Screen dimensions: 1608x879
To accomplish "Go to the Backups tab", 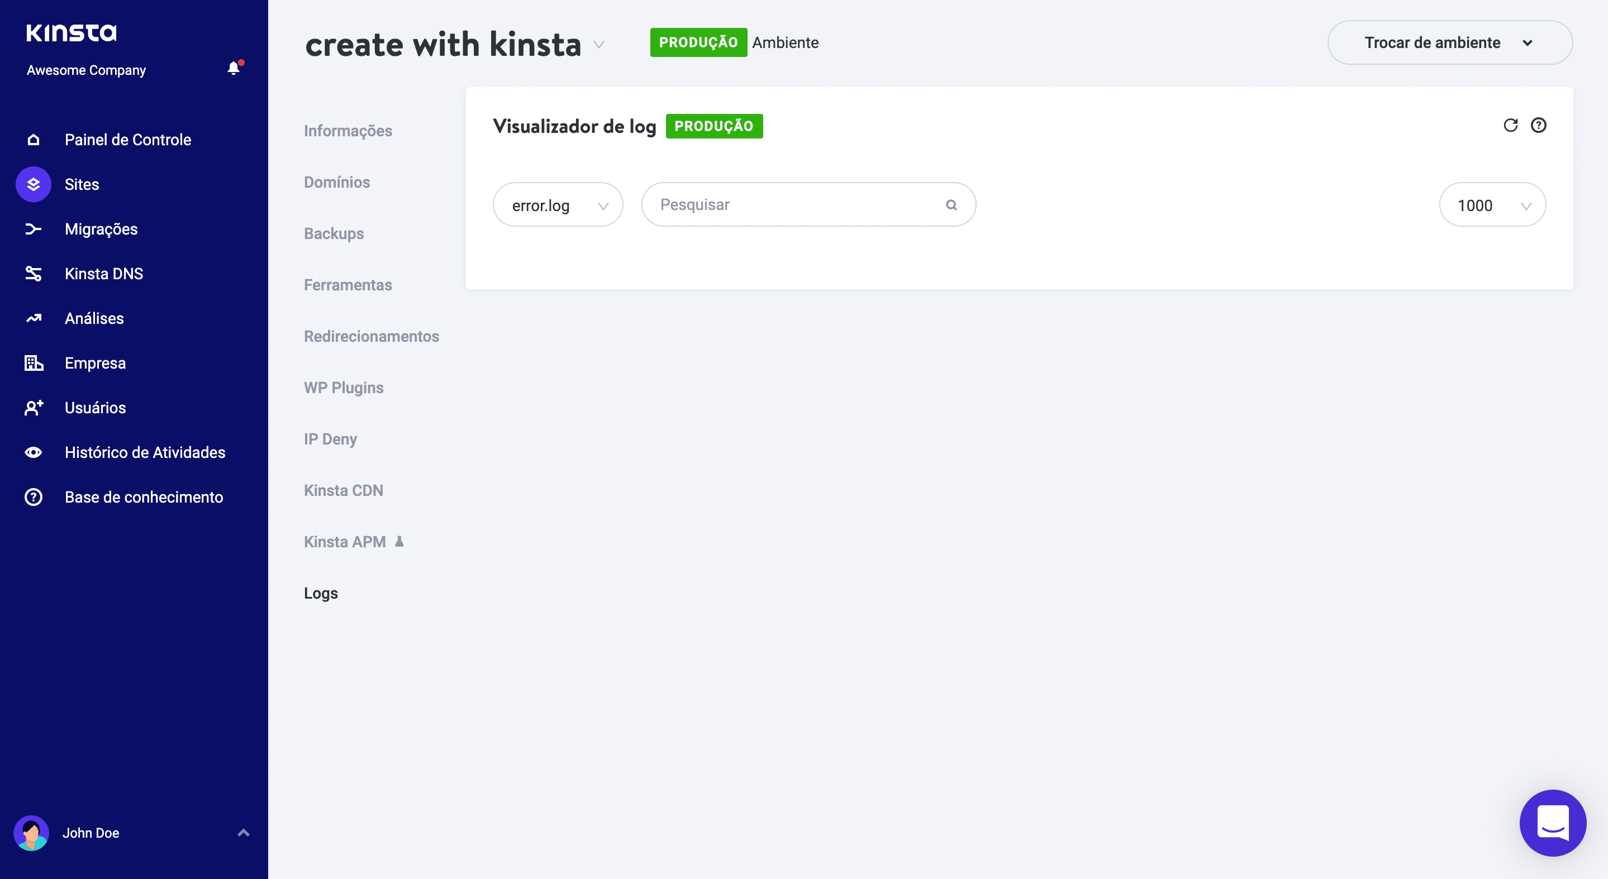I will (334, 233).
